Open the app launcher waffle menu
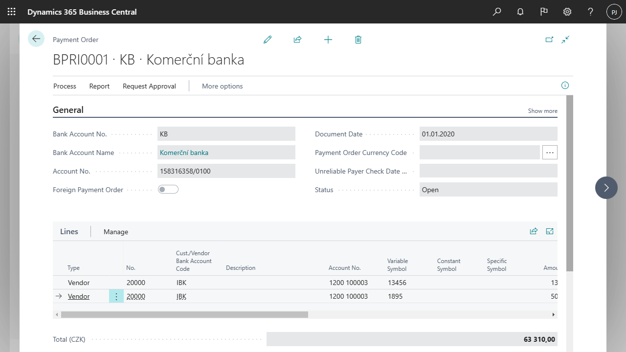The width and height of the screenshot is (626, 352). tap(11, 12)
